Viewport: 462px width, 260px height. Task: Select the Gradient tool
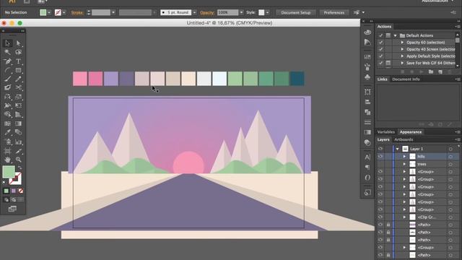19,123
